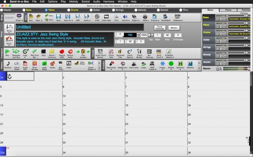Image resolution: width=253 pixels, height=157 pixels.
Task: Select the Soloist track radio button
Action: coord(158,10)
